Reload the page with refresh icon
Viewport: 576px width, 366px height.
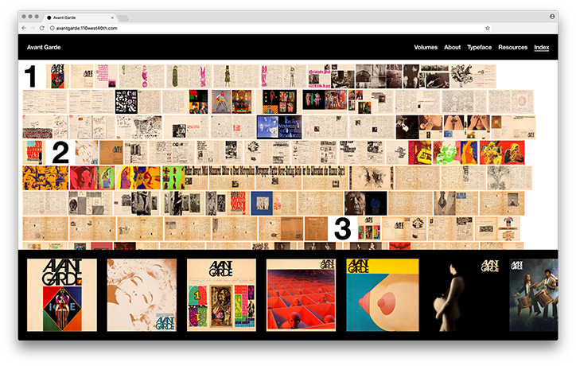point(42,28)
